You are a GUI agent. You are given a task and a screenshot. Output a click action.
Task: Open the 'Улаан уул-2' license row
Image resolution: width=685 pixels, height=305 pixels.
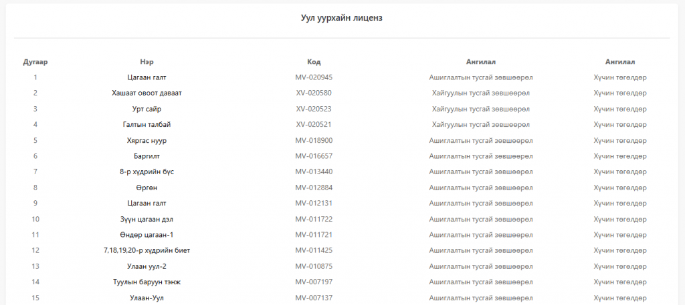pyautogui.click(x=146, y=266)
